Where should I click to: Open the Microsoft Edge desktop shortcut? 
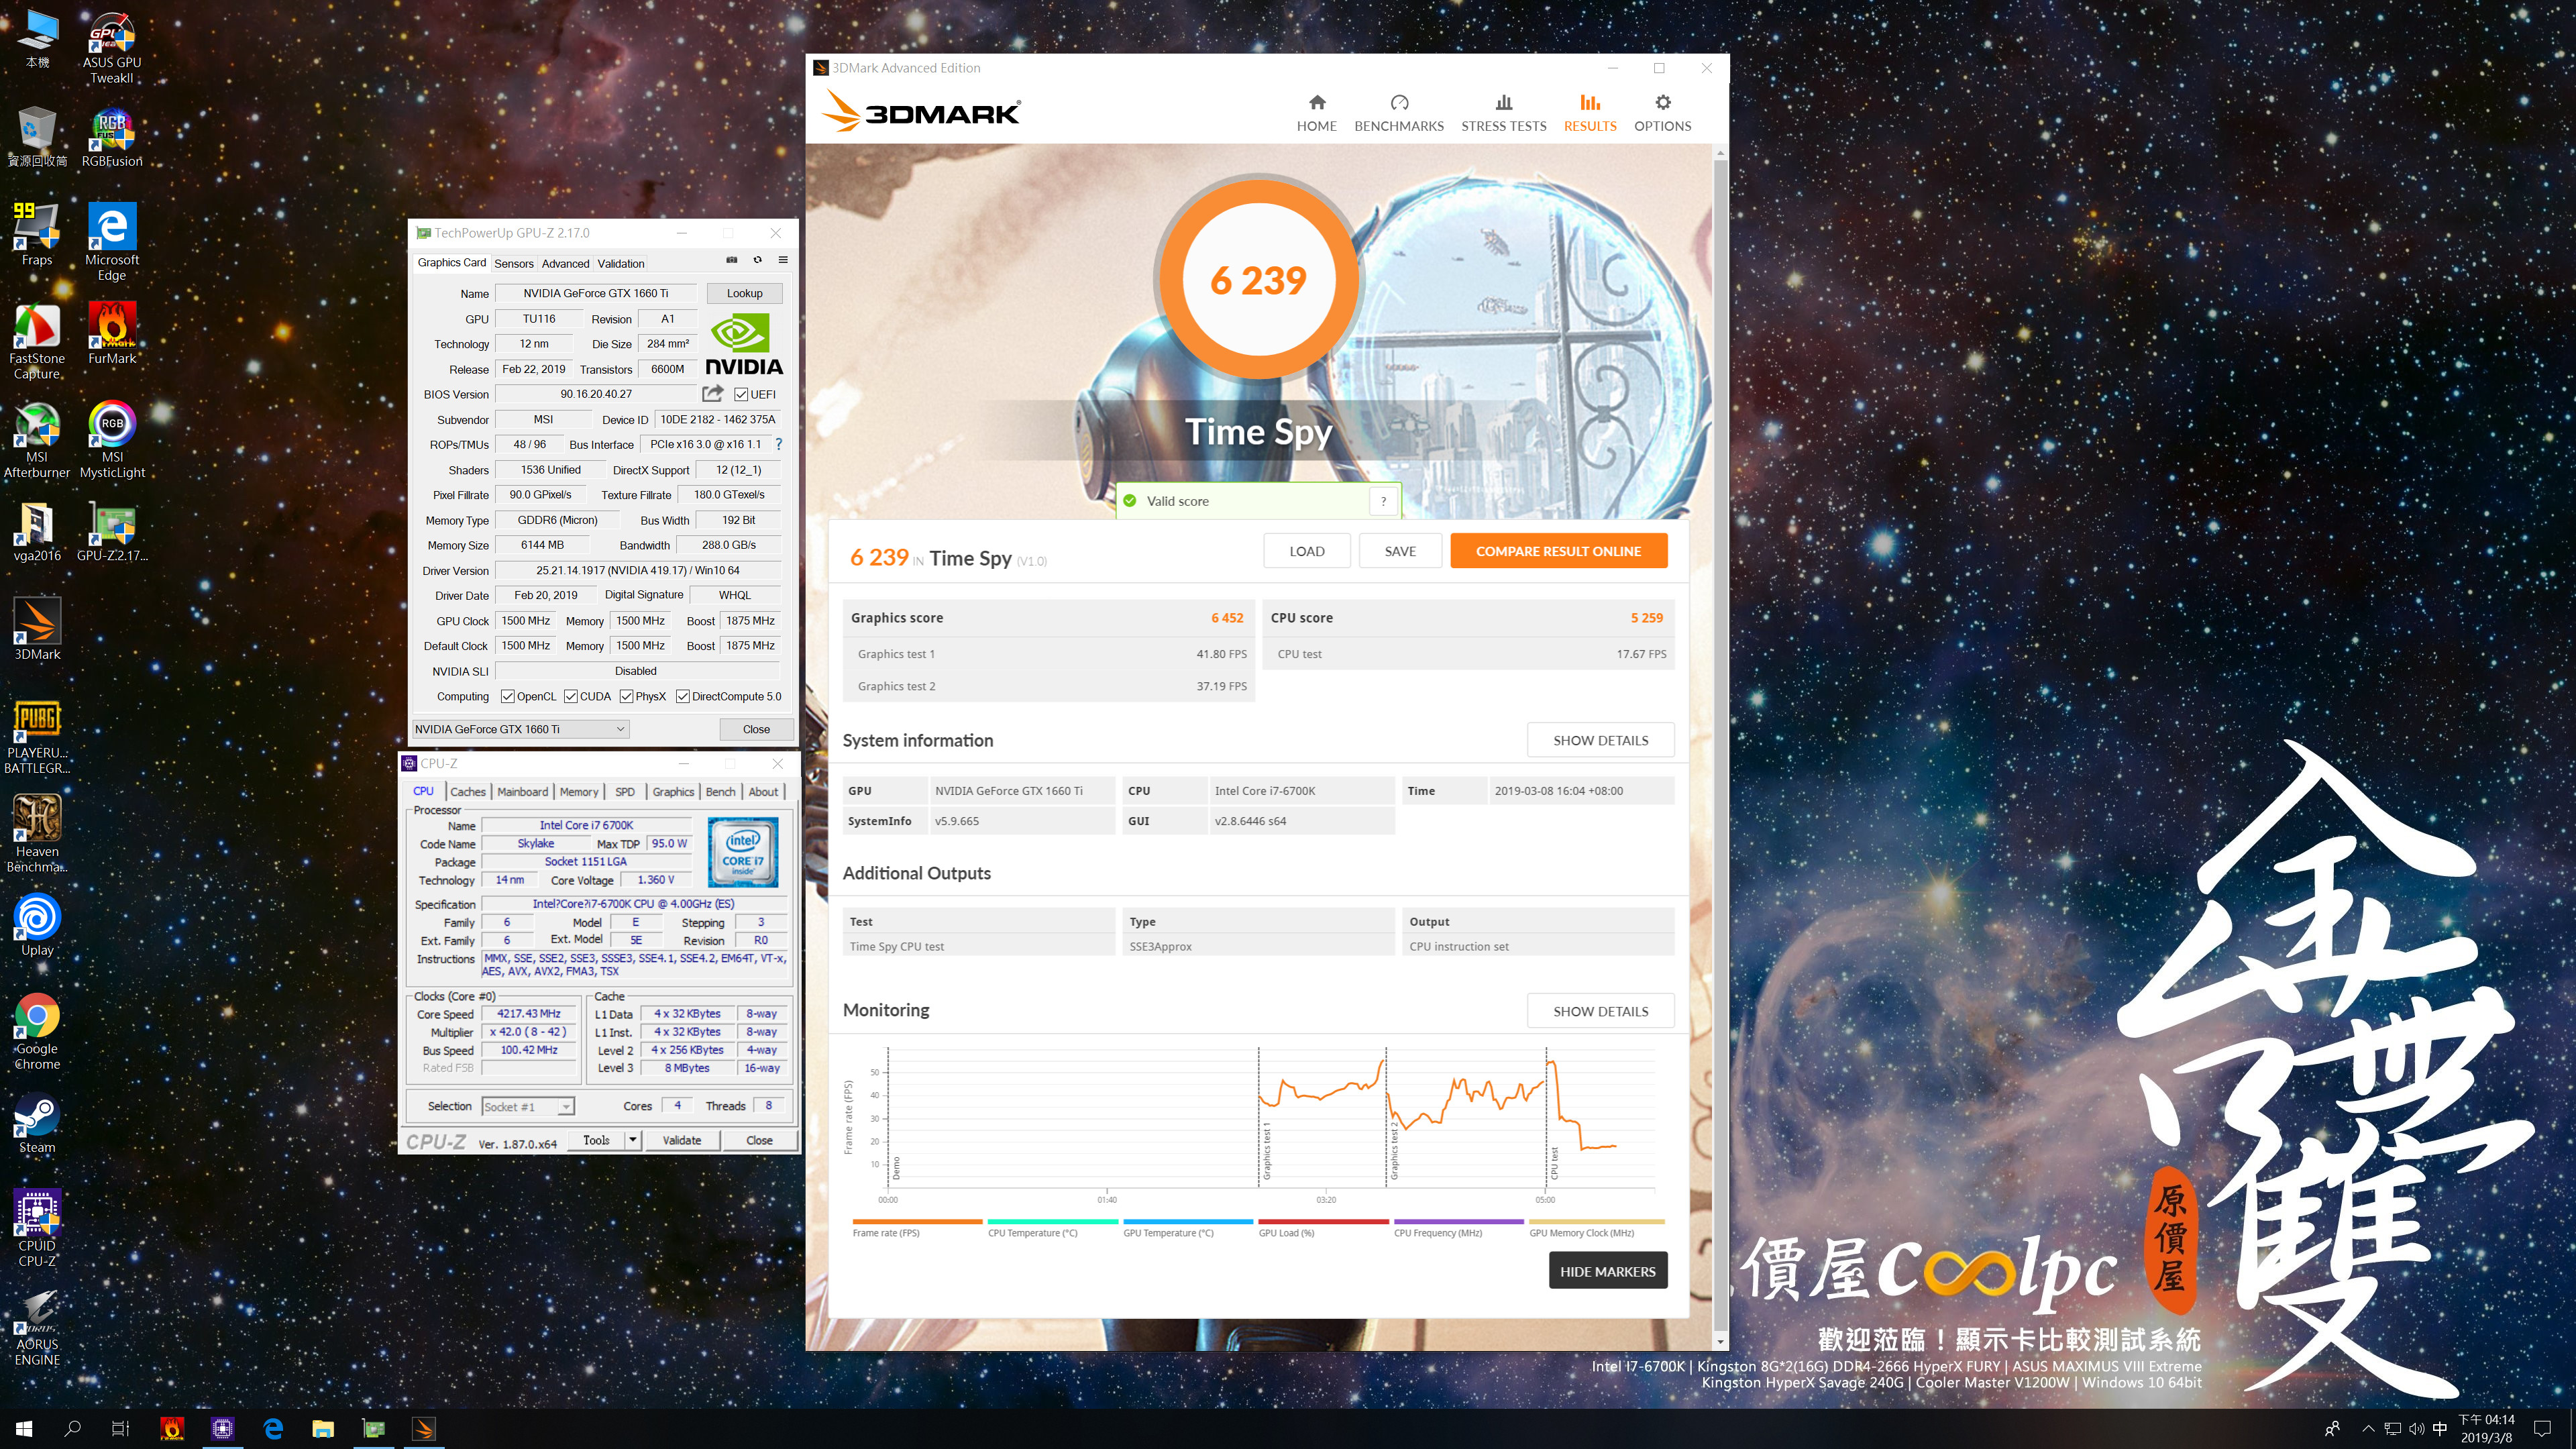[111, 242]
